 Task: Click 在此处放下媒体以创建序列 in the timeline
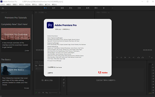click(106, 80)
